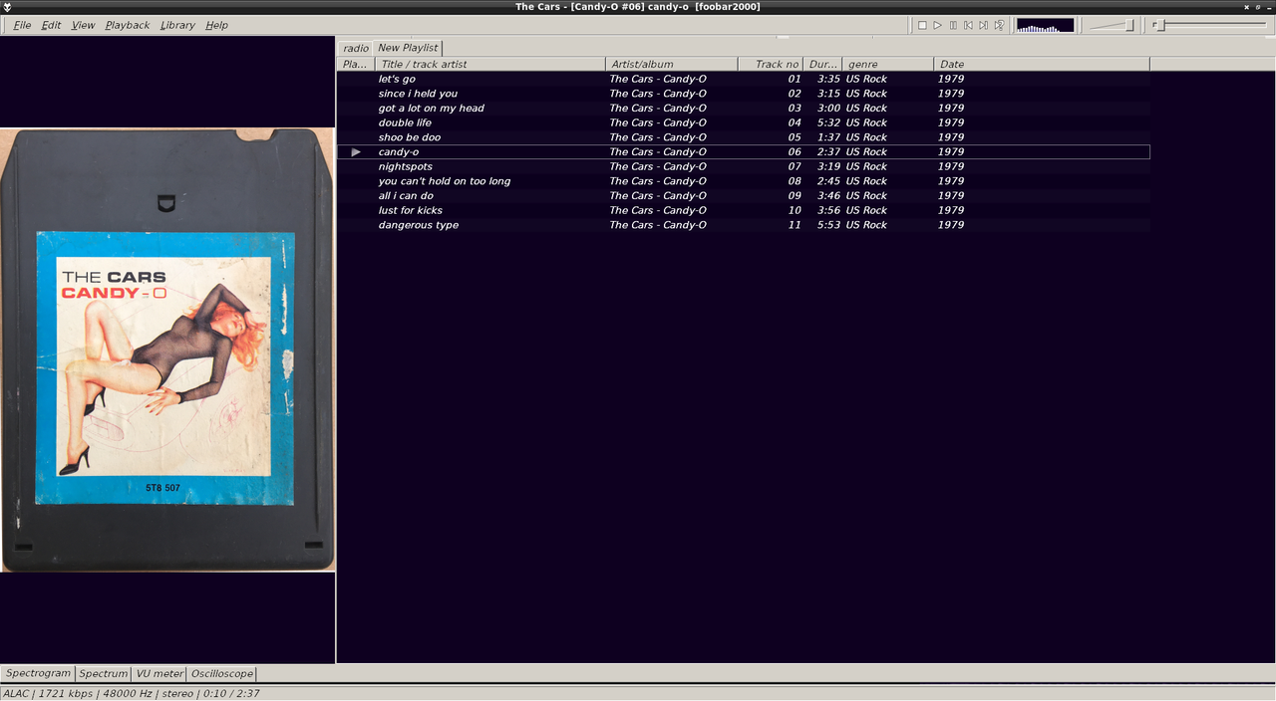Open the File menu
The height and width of the screenshot is (701, 1276).
22,25
